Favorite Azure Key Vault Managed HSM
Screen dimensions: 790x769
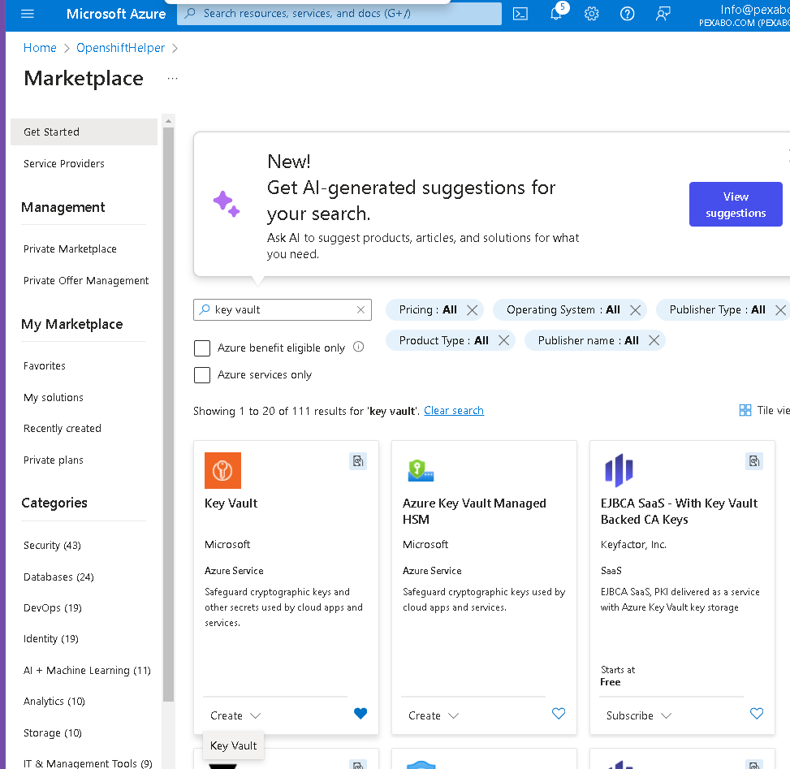559,713
